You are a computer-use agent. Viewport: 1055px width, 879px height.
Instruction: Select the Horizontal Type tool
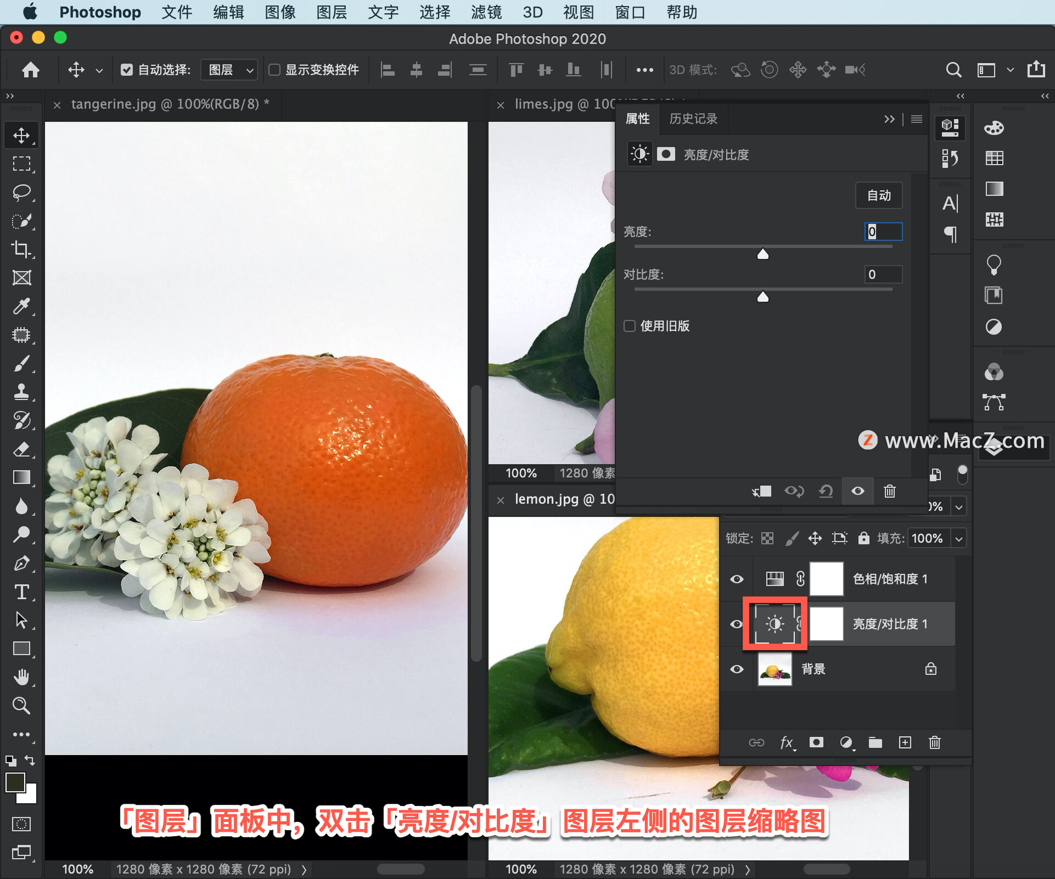click(21, 592)
